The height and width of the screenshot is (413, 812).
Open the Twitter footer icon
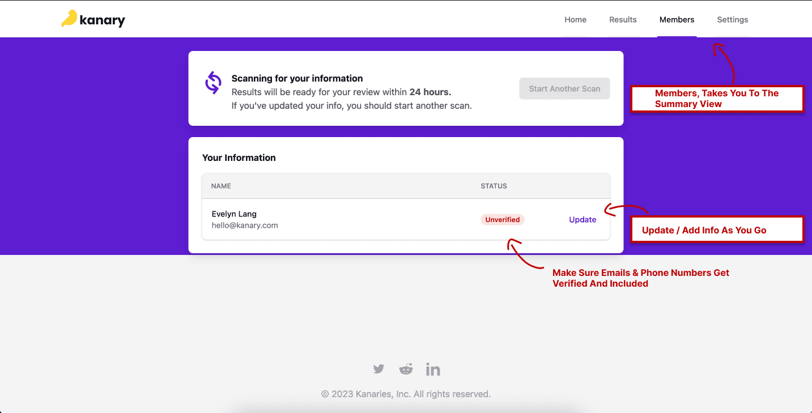click(379, 369)
